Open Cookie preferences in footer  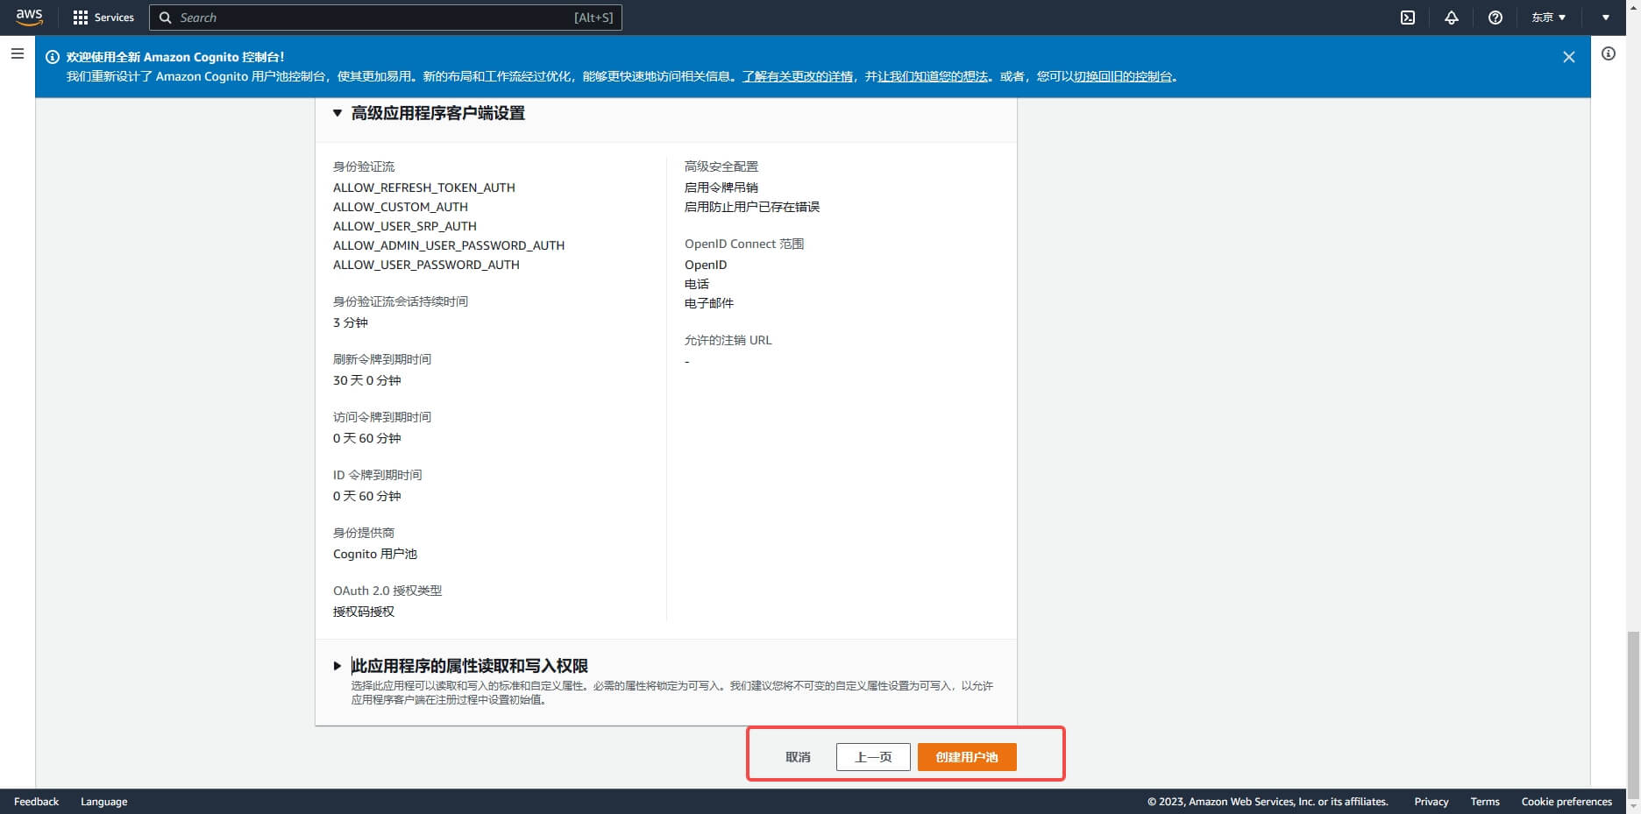(1566, 802)
